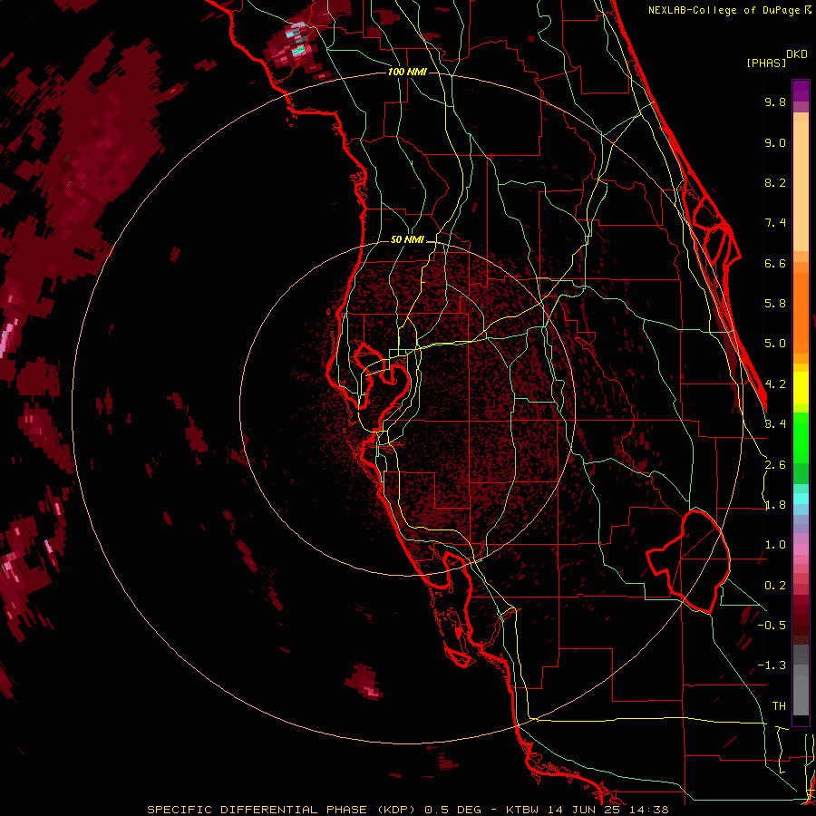Click the NEXLAB-College of DuPage watermark text
The height and width of the screenshot is (816, 816).
click(729, 10)
